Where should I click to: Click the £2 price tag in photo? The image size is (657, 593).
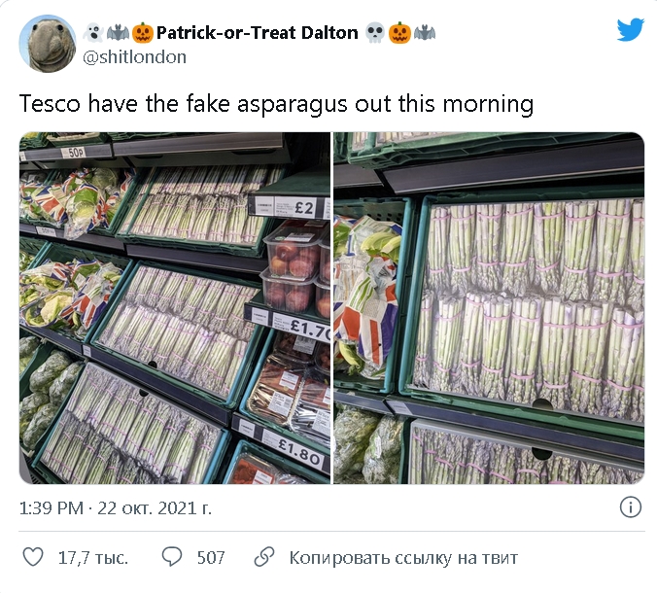tap(305, 207)
